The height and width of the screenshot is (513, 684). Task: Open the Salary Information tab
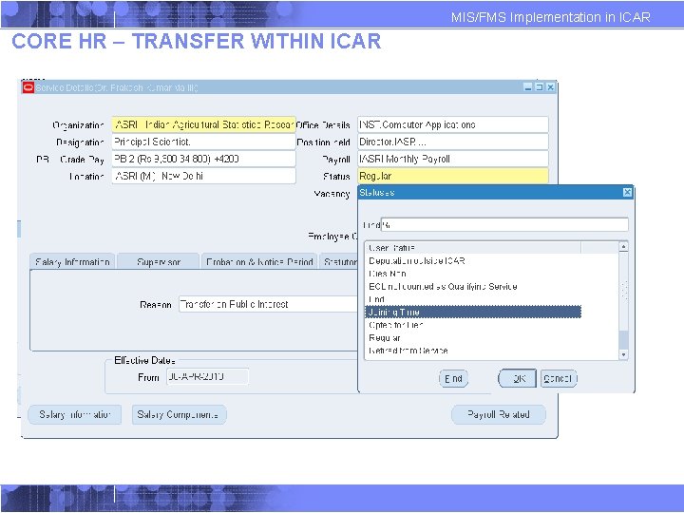pos(72,262)
